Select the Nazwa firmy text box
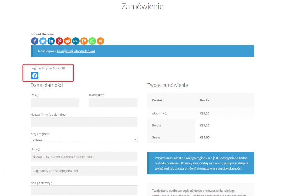This screenshot has height=196, width=292. coord(84,122)
